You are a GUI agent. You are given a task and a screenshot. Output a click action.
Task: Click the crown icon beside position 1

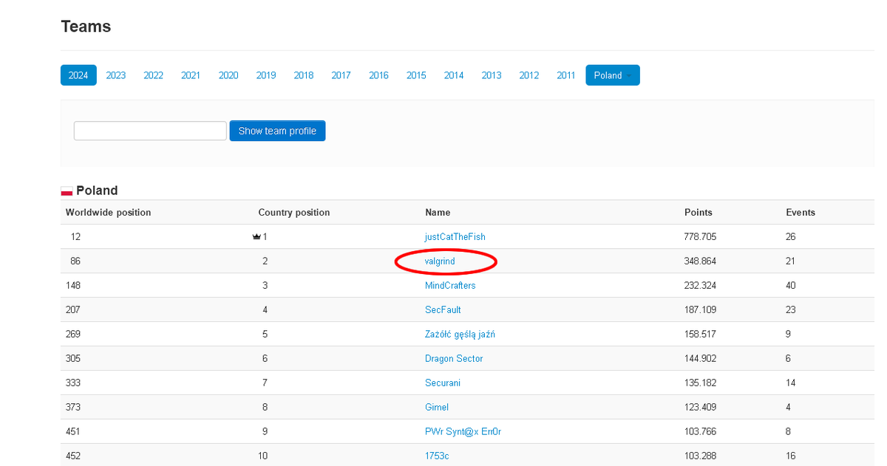(256, 237)
